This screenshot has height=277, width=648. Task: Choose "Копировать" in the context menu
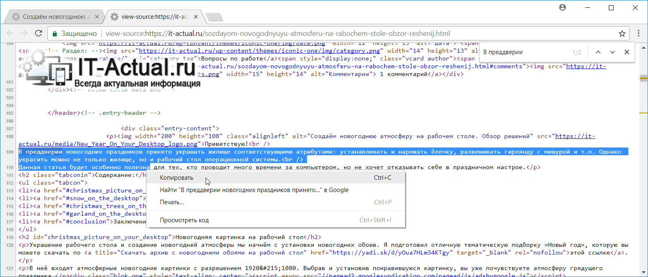coord(177,178)
